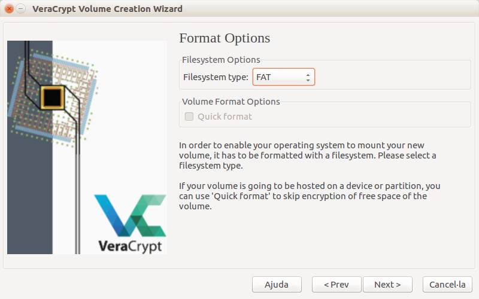Click the paragraph about mounting your new volume
The width and height of the screenshot is (479, 299).
click(x=308, y=155)
